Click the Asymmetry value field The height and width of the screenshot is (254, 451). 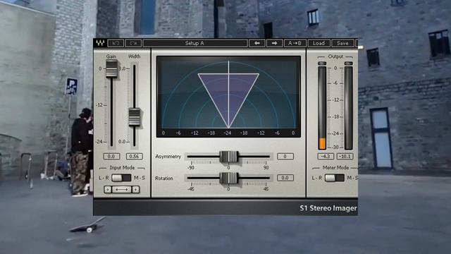pyautogui.click(x=285, y=157)
